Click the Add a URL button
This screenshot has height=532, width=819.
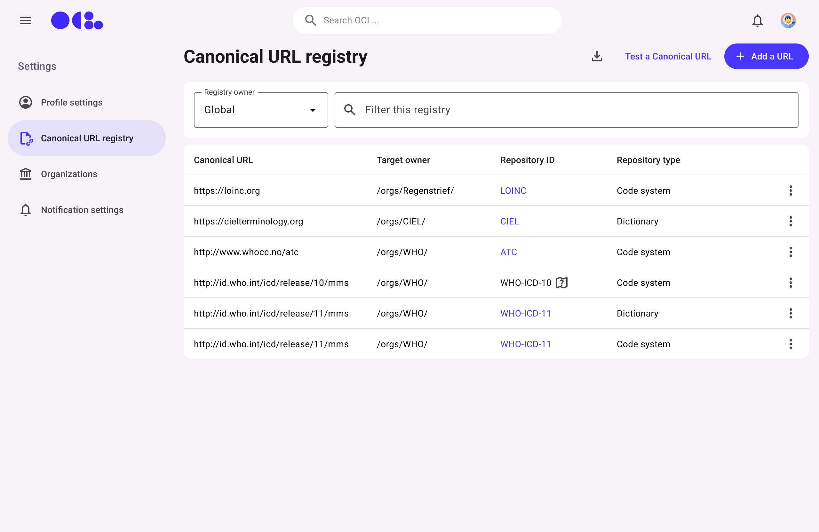[766, 56]
